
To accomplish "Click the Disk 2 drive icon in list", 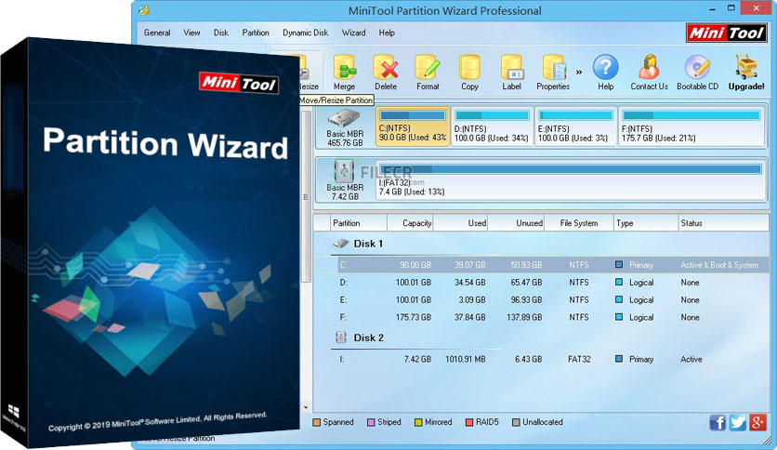I will 341,337.
